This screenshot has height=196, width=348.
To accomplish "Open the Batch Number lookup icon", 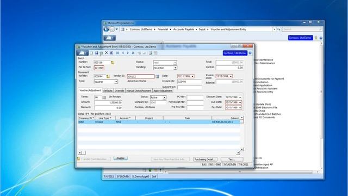I will [x=113, y=63].
